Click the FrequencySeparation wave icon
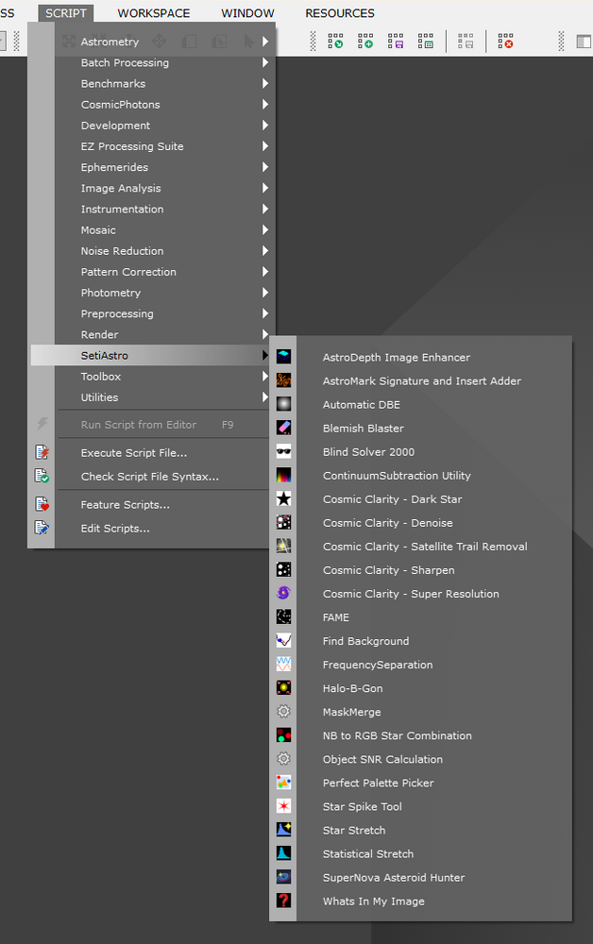This screenshot has height=944, width=593. (283, 664)
